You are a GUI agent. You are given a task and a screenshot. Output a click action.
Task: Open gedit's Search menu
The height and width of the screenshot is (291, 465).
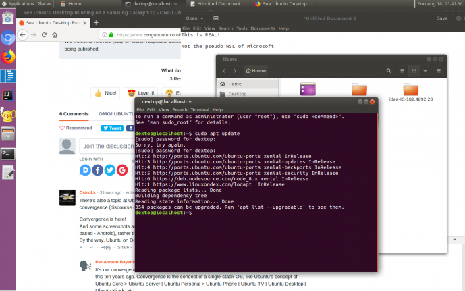pos(225,28)
